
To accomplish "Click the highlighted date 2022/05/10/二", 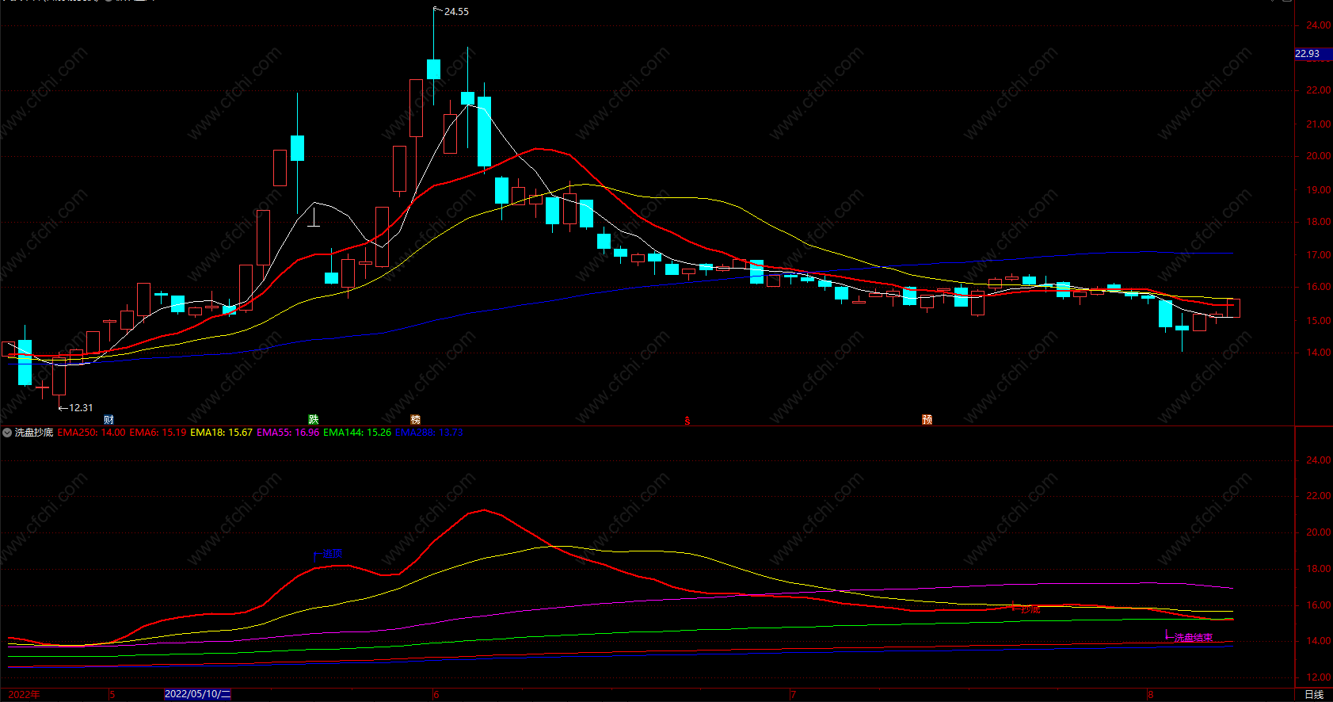I will 198,694.
